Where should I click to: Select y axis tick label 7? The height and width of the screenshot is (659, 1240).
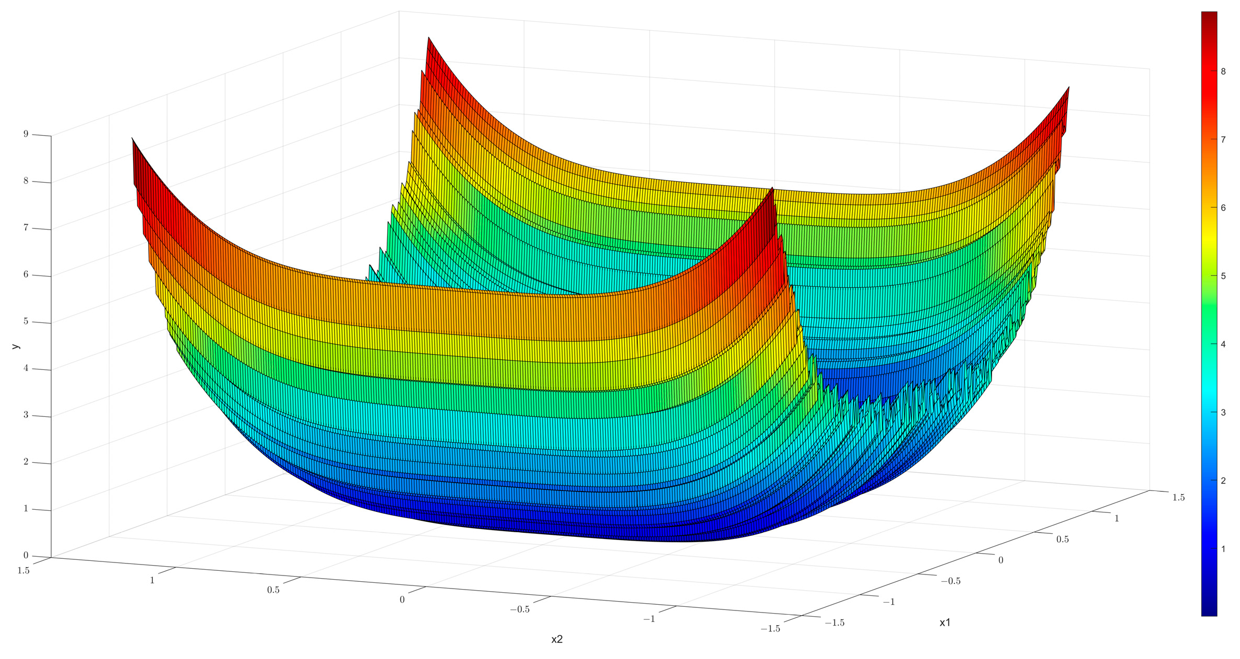(x=26, y=227)
